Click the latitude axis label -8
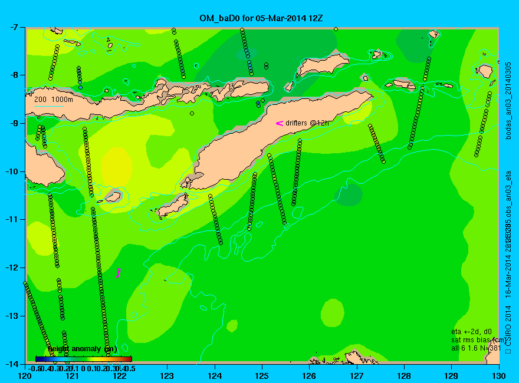519x383 pixels. click(15, 75)
